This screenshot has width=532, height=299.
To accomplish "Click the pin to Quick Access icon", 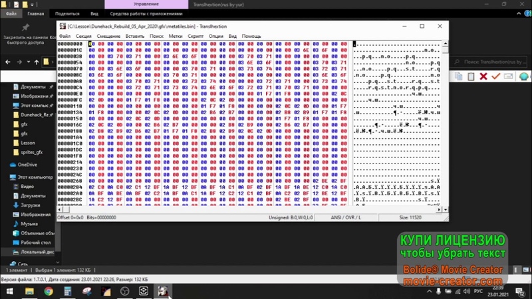I will (x=25, y=27).
